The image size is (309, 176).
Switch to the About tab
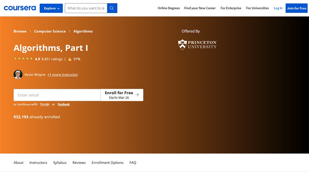tap(18, 163)
